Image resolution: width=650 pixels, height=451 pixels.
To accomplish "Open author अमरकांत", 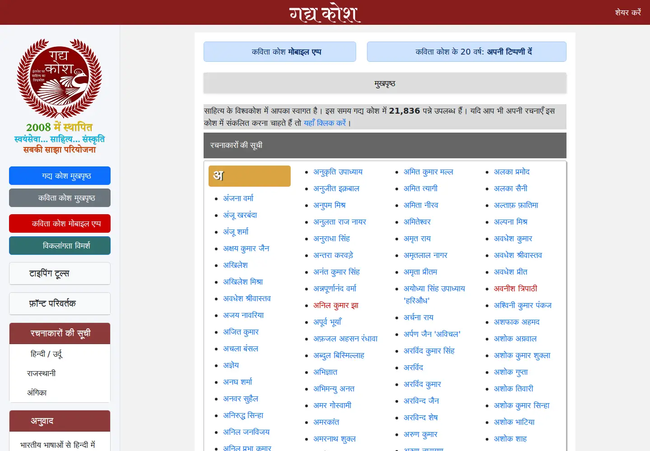I will (x=326, y=422).
